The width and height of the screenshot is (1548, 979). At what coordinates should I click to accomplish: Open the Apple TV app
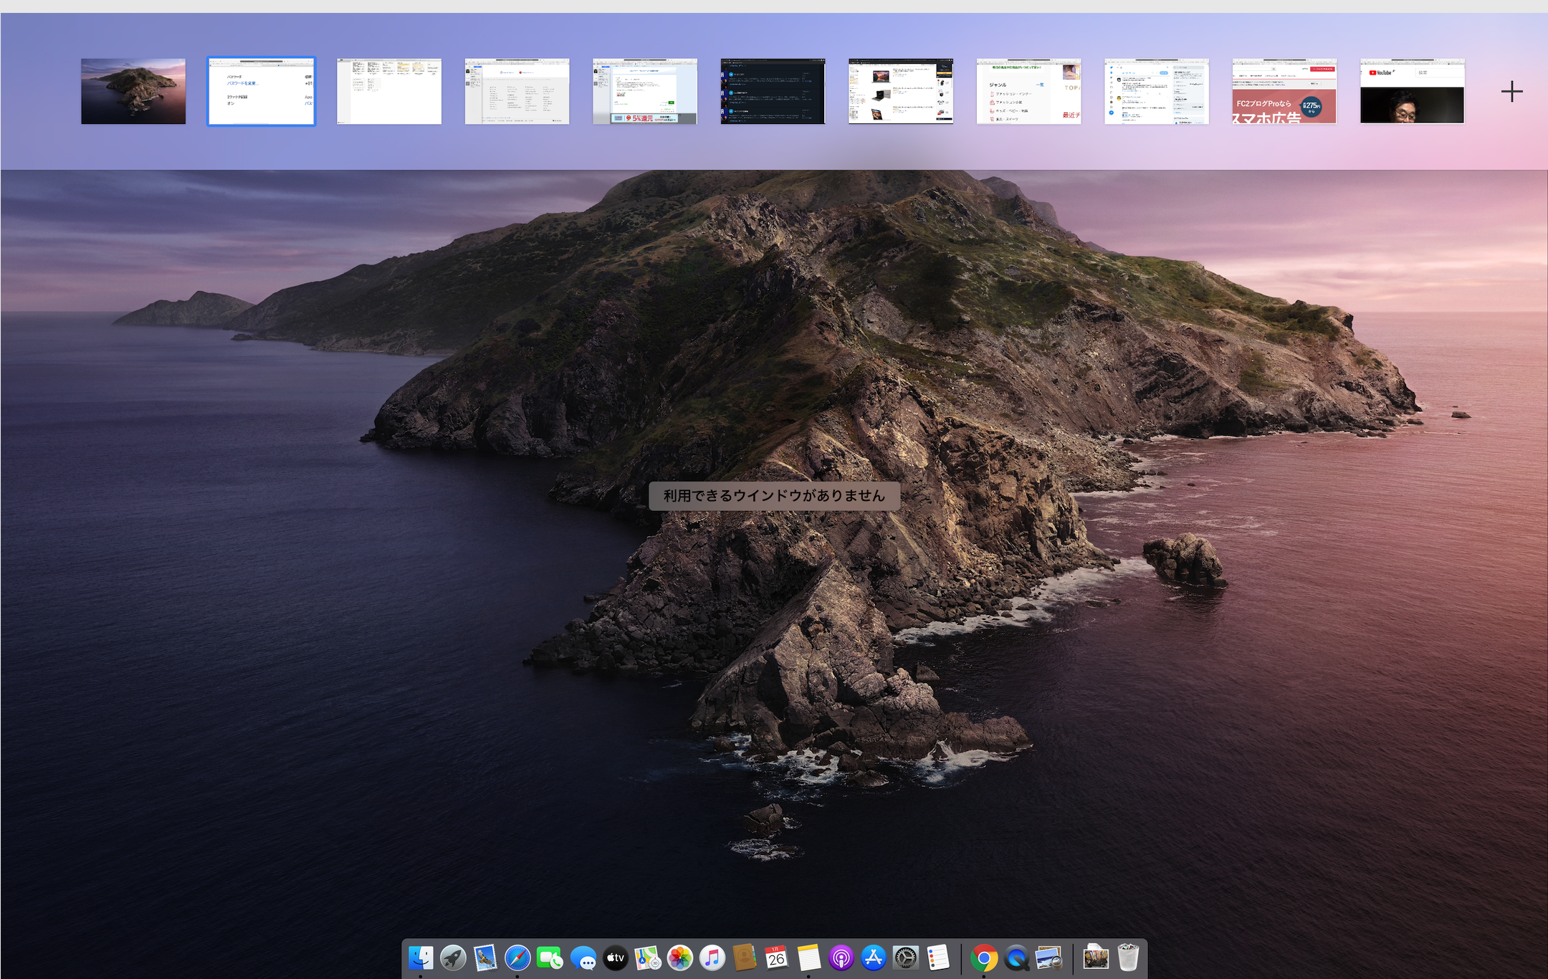(x=615, y=957)
